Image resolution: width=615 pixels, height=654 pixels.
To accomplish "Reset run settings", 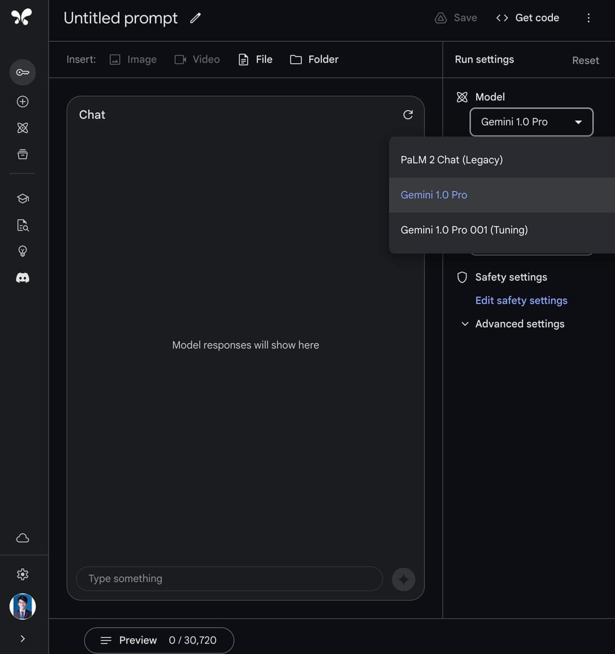I will (x=585, y=60).
